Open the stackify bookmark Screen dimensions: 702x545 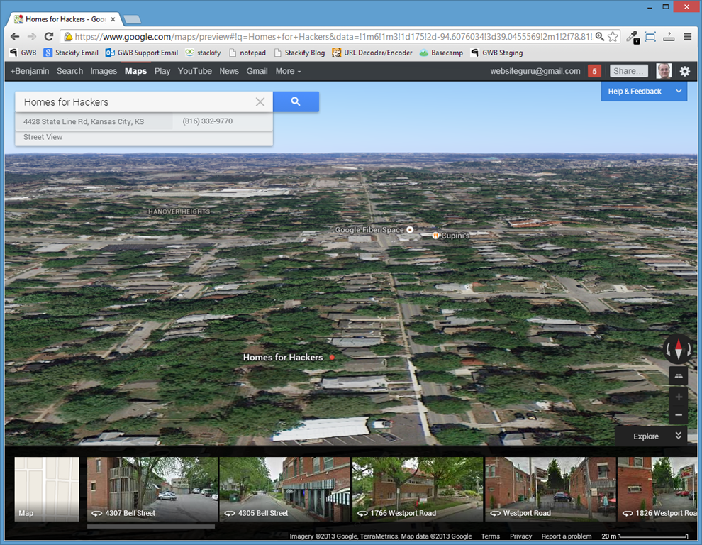[204, 53]
